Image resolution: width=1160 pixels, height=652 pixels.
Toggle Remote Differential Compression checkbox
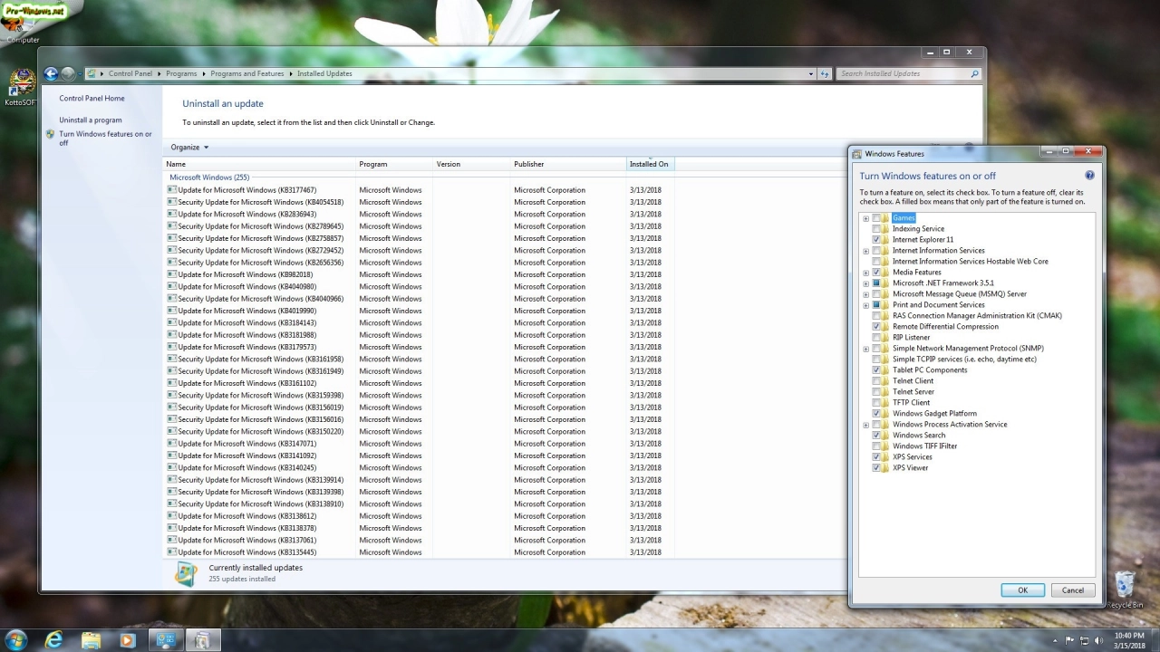[x=875, y=327]
